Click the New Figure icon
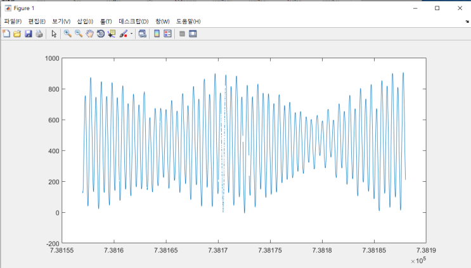Viewport: 471px width, 268px height. pos(6,34)
